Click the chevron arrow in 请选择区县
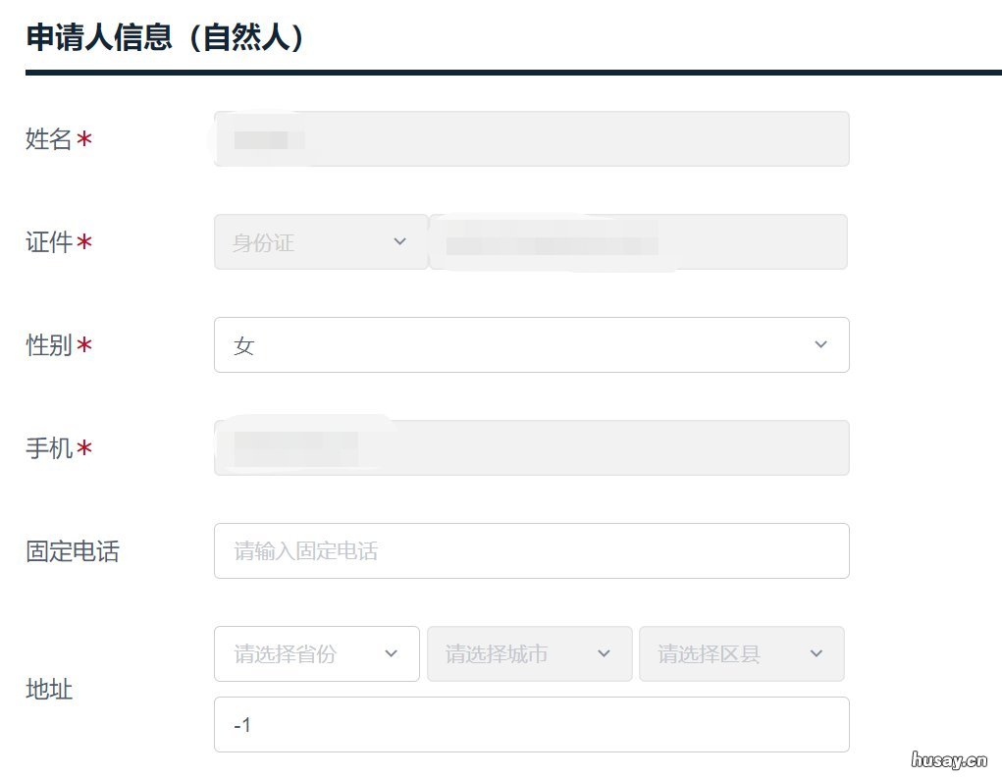1002x777 pixels. point(817,654)
